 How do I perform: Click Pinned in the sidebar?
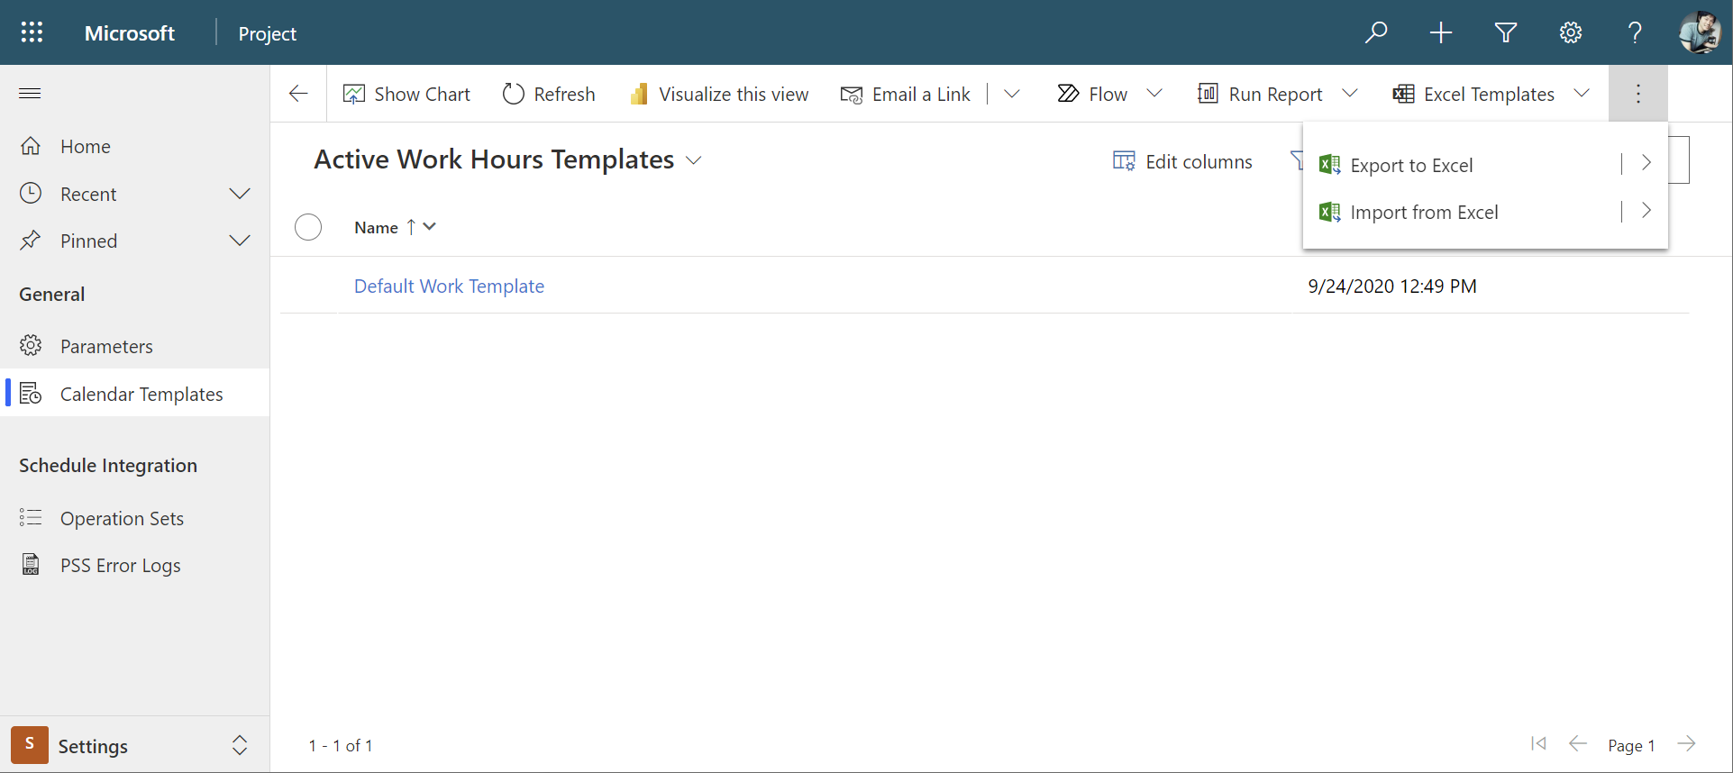(x=88, y=241)
